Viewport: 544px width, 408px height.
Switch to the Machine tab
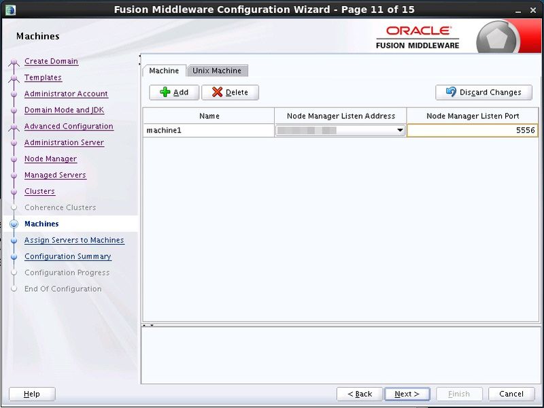coord(164,71)
